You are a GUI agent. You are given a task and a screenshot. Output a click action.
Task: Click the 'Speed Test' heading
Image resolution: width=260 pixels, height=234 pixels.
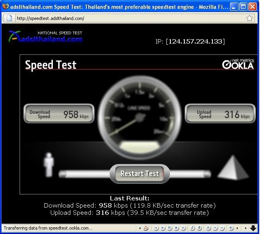click(50, 65)
